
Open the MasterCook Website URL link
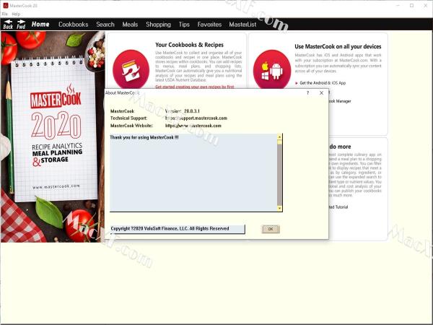[193, 126]
